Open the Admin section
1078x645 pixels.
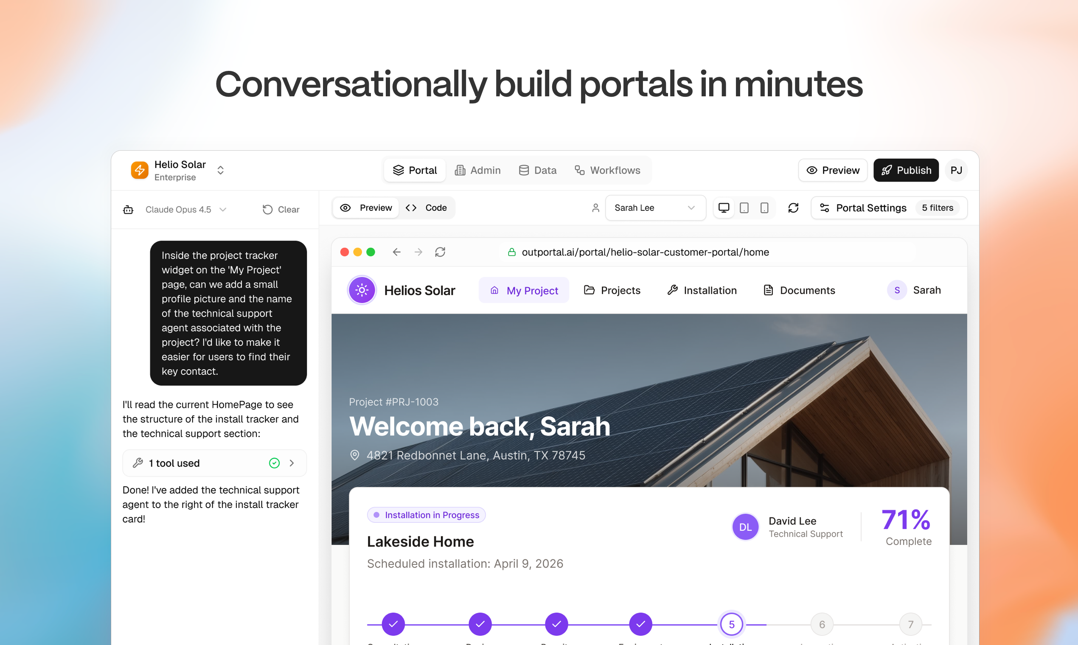[x=478, y=170]
